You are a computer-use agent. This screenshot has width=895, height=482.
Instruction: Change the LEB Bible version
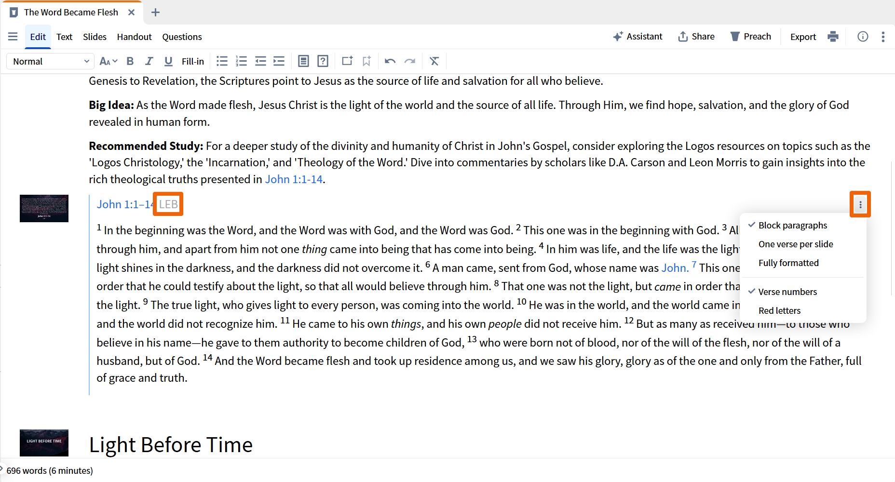tap(168, 204)
